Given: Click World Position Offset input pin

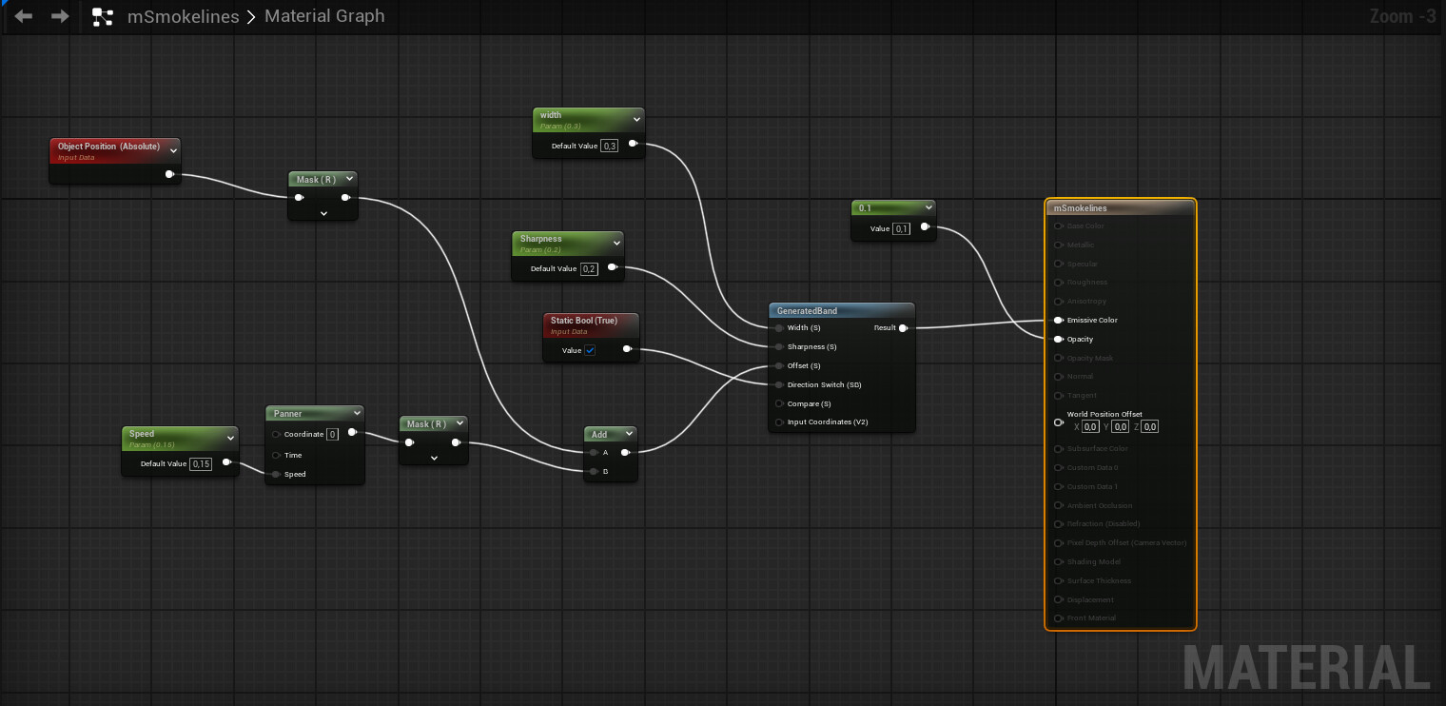Looking at the screenshot, I should click(1059, 422).
